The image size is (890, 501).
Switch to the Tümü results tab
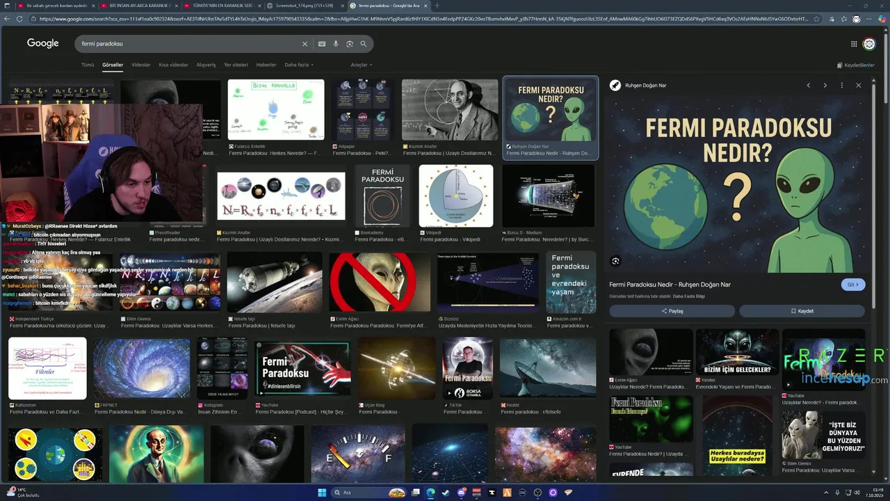[88, 65]
